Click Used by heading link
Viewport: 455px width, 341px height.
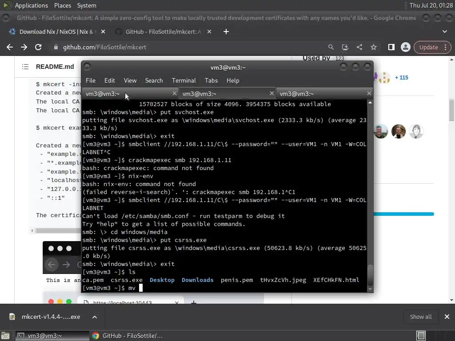coord(316,58)
